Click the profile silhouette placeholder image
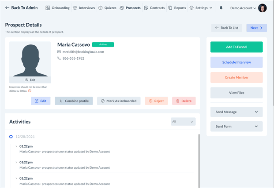 (x=30, y=59)
